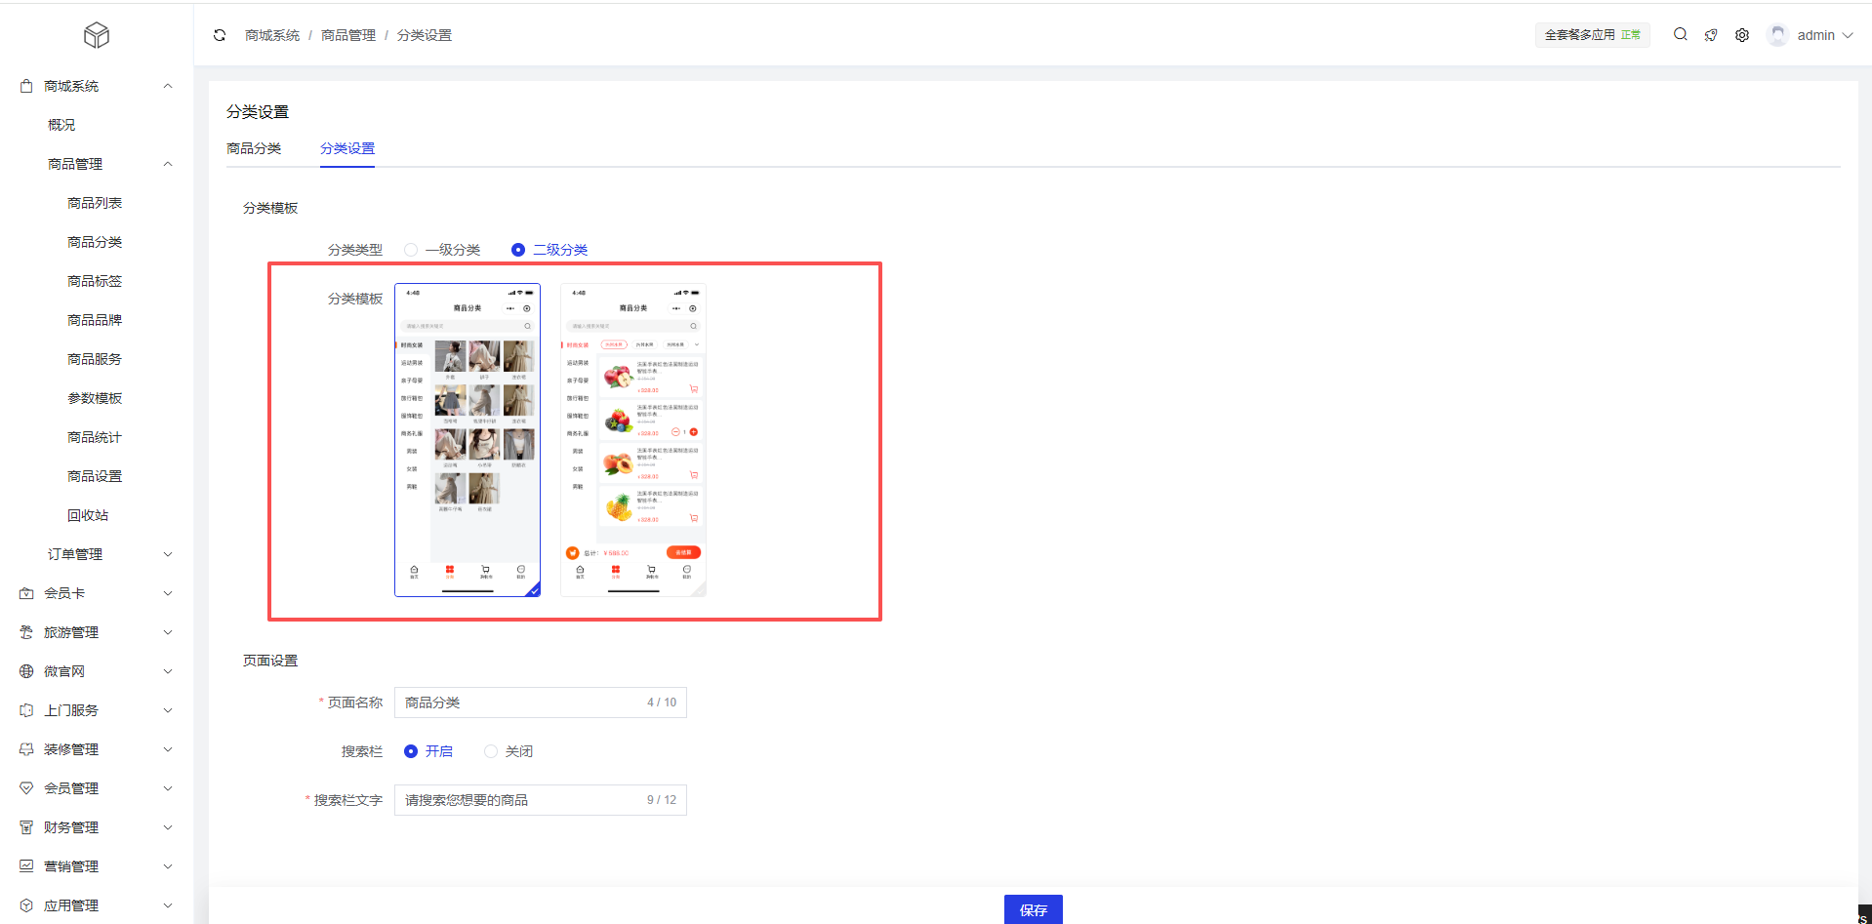Open 商品服务 in the sidebar
Image resolution: width=1872 pixels, height=924 pixels.
[x=95, y=359]
